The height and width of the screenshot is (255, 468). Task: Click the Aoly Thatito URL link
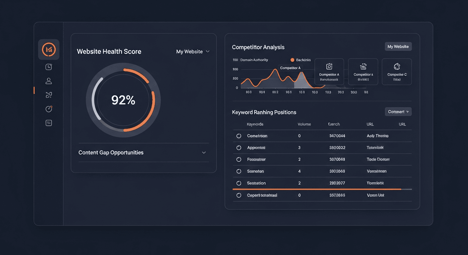[x=377, y=136]
